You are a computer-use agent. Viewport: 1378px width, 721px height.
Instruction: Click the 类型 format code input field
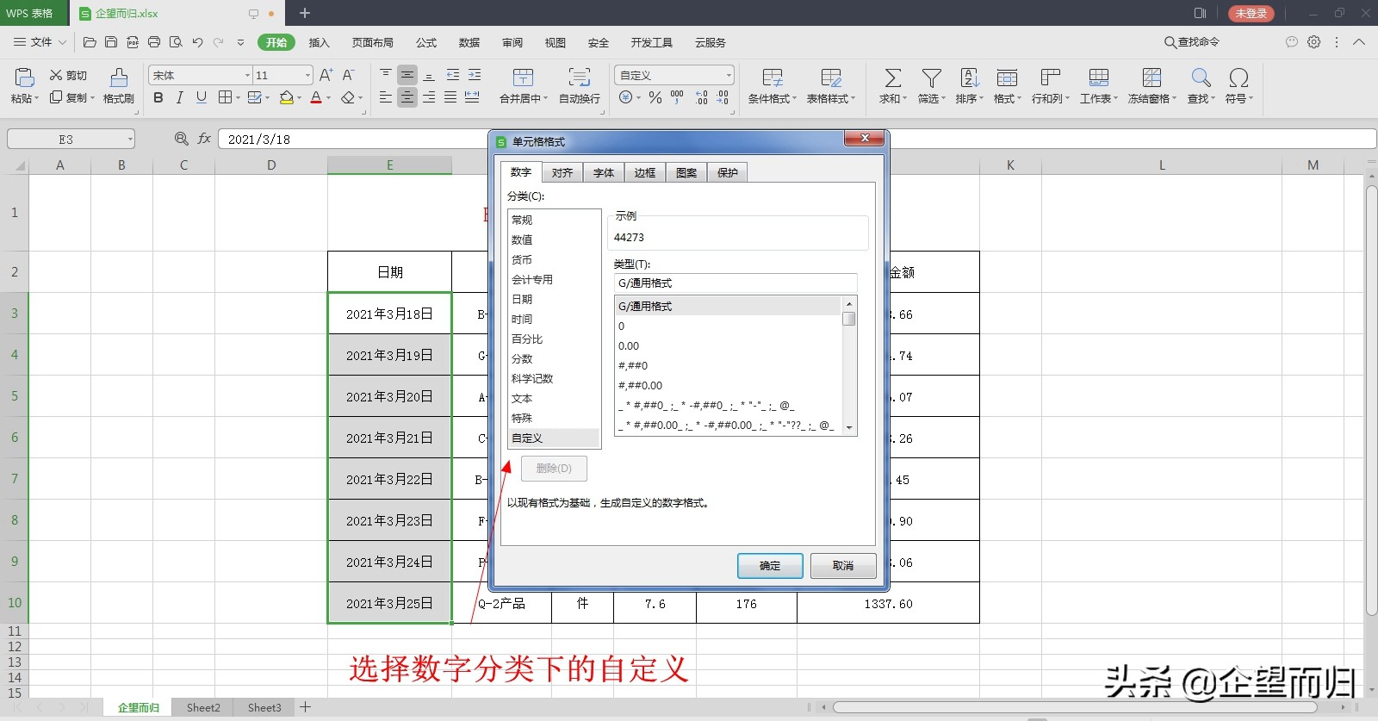(x=736, y=283)
